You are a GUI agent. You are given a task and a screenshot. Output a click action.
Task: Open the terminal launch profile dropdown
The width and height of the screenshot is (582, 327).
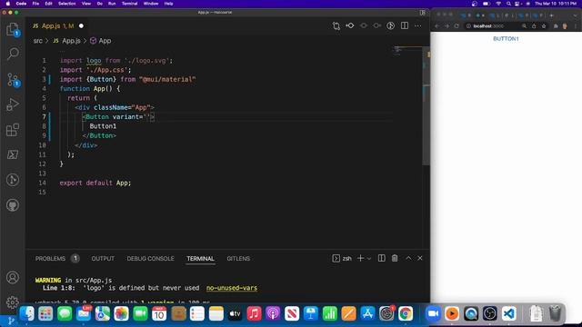point(369,259)
